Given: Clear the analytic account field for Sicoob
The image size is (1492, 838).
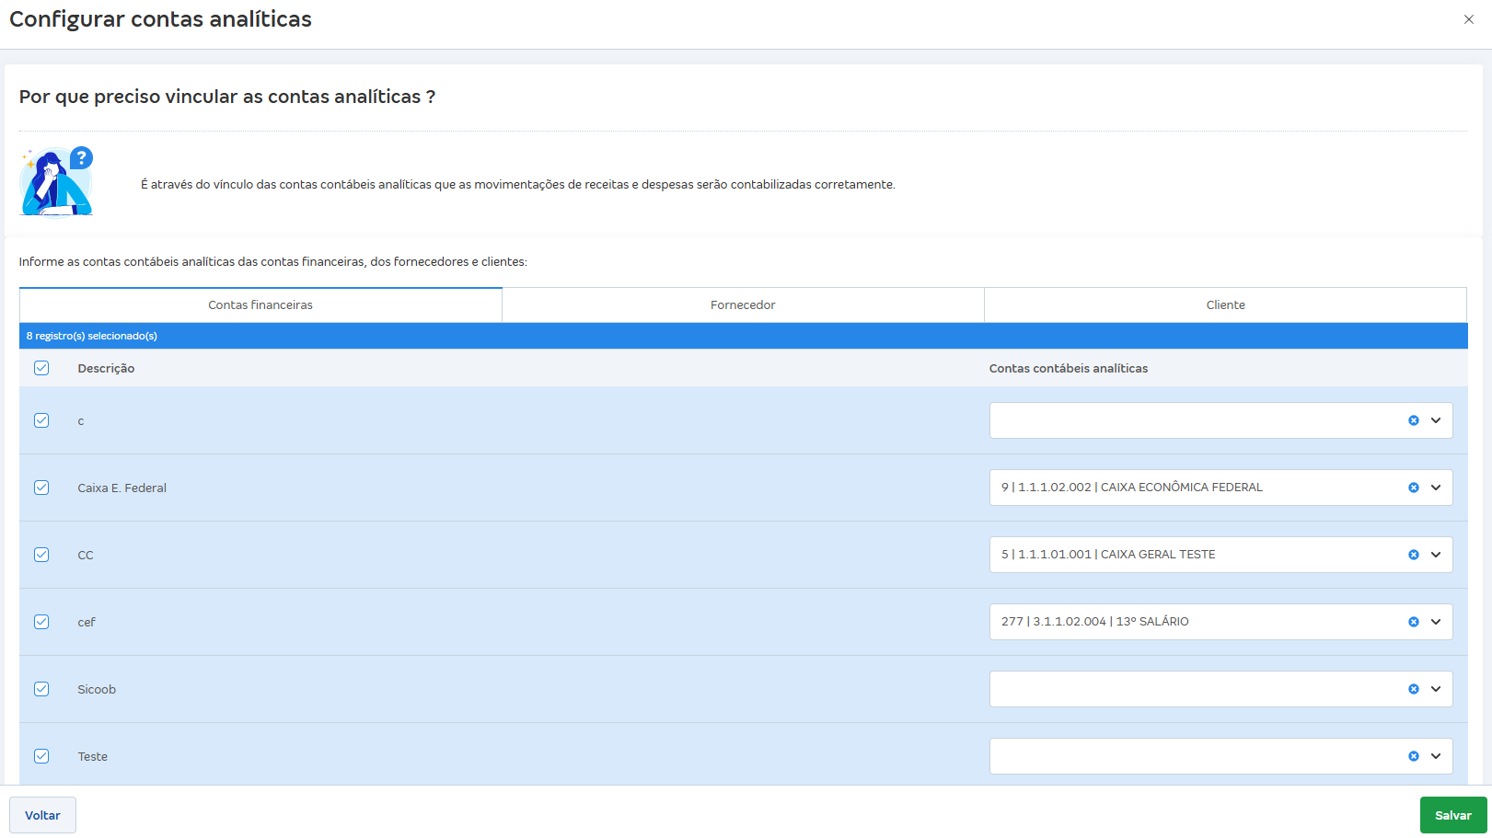Looking at the screenshot, I should [1414, 688].
